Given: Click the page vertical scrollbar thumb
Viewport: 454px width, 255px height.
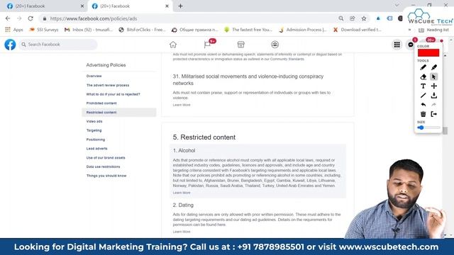Looking at the screenshot, I should click(445, 130).
